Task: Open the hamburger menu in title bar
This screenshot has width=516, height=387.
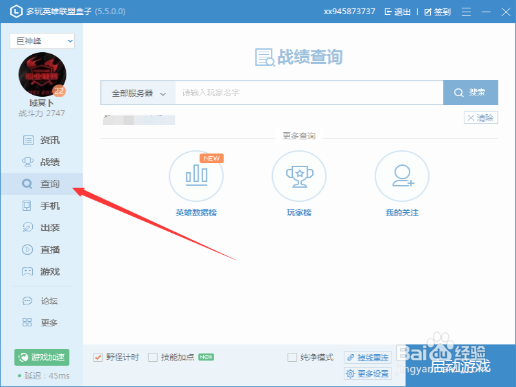Action: coord(466,12)
